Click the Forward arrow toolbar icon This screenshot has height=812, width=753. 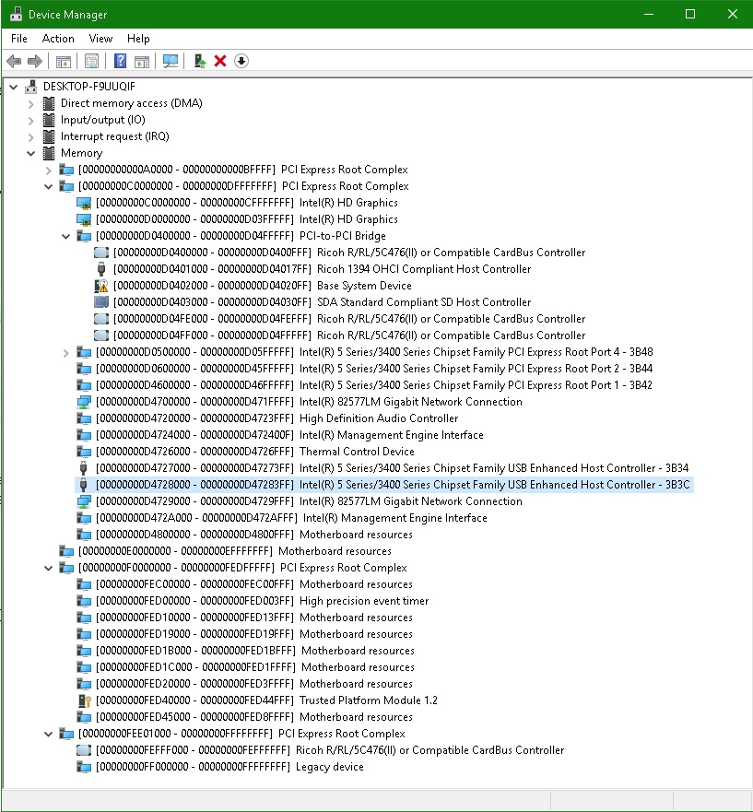[x=35, y=61]
